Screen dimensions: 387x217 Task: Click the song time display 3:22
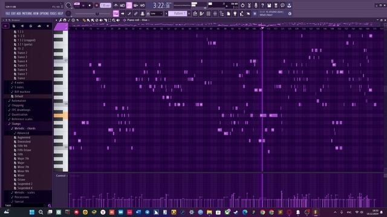[161, 5]
